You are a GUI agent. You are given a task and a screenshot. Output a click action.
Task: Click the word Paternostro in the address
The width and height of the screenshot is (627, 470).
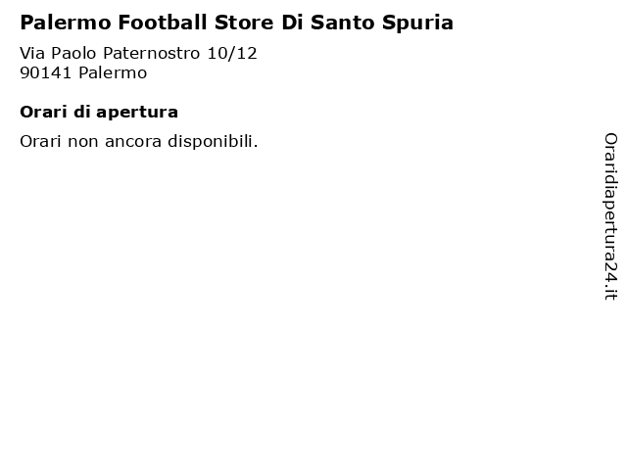[x=152, y=53]
